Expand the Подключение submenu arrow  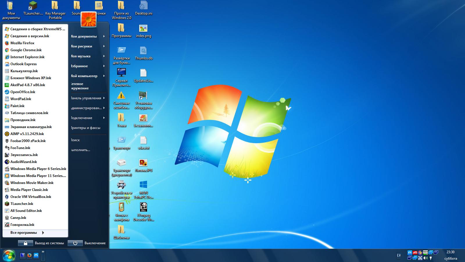coord(104,118)
